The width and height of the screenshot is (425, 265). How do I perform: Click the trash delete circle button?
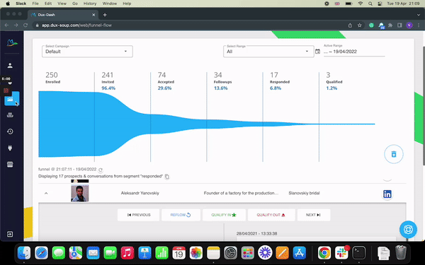394,154
